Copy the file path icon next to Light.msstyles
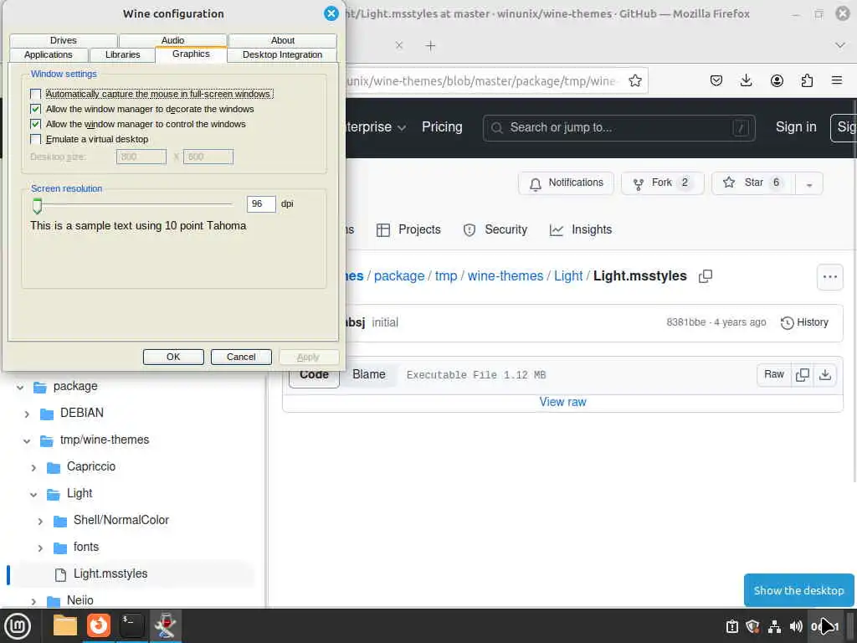 click(706, 276)
